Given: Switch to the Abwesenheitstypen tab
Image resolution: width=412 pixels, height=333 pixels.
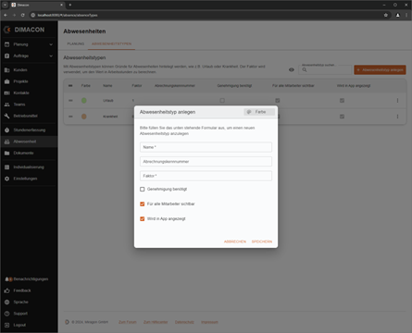Looking at the screenshot, I should point(111,43).
